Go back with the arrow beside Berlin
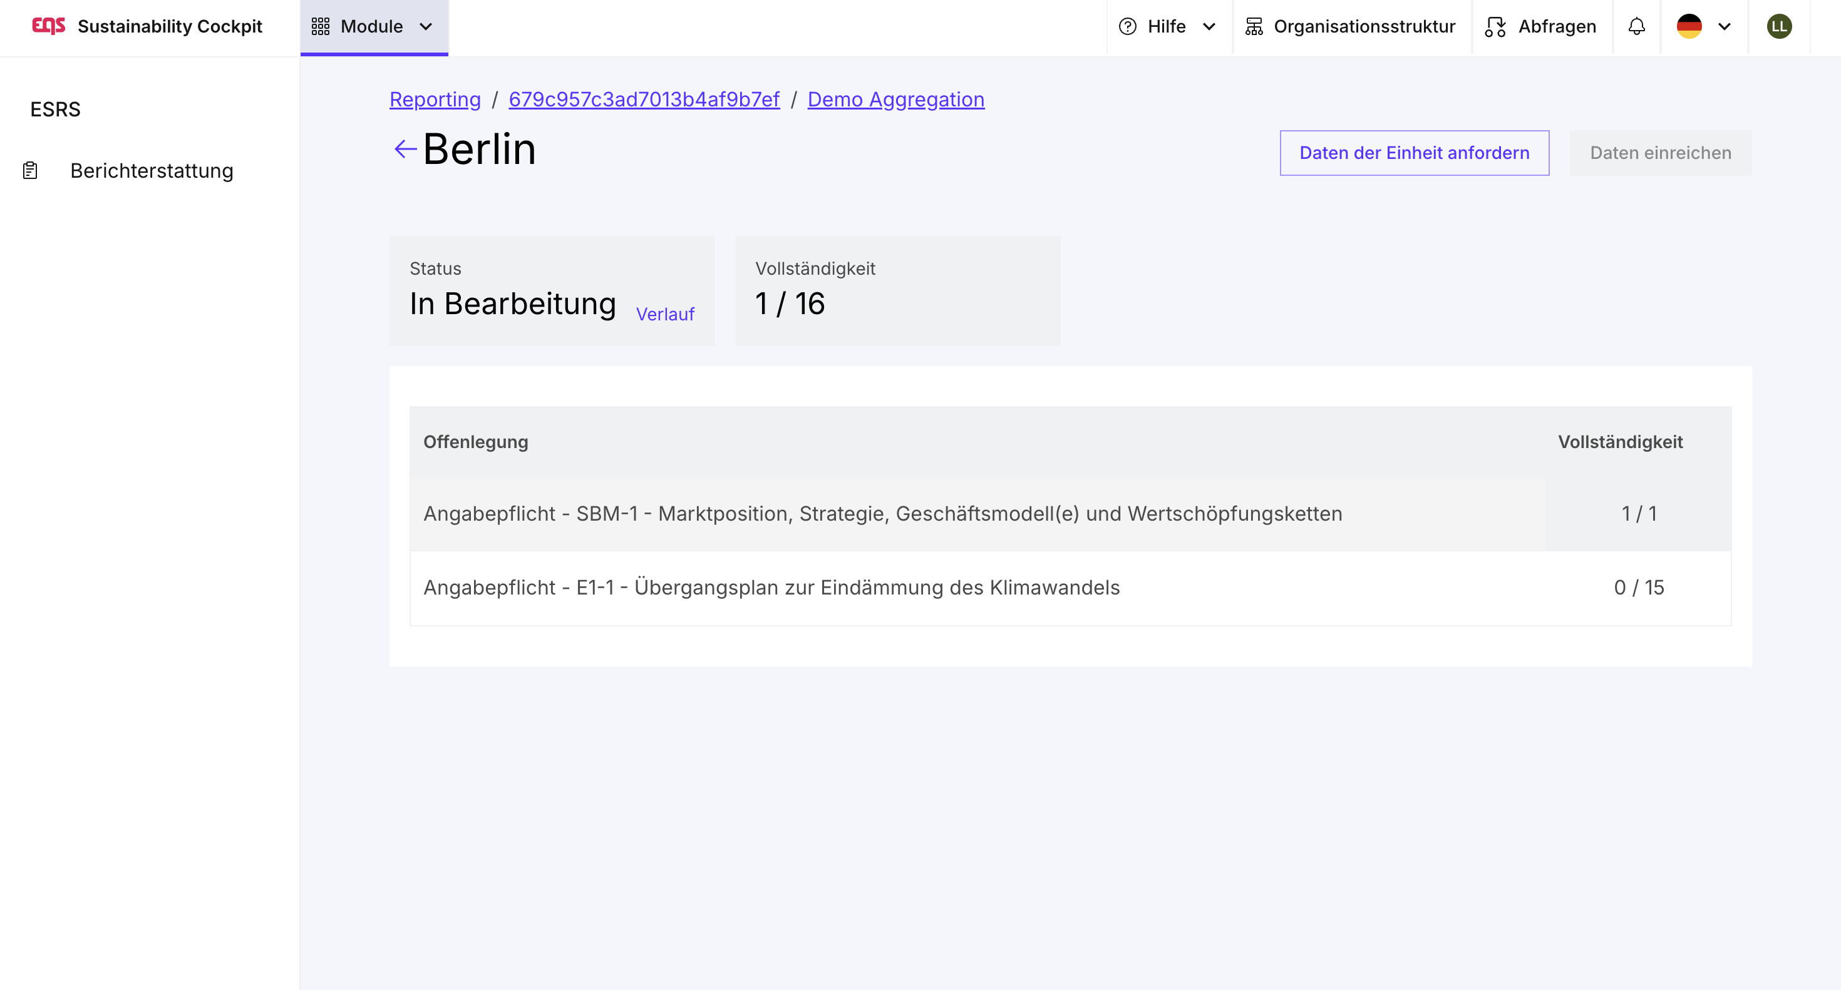This screenshot has height=990, width=1841. pos(405,148)
